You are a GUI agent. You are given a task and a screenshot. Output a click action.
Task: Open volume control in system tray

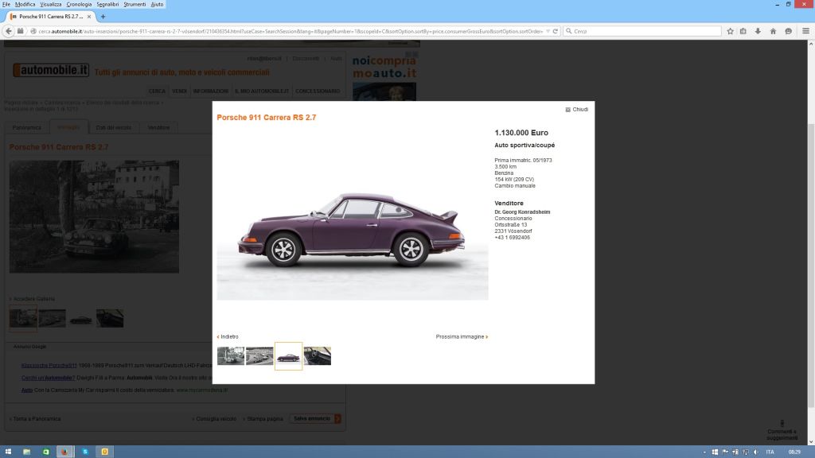756,452
